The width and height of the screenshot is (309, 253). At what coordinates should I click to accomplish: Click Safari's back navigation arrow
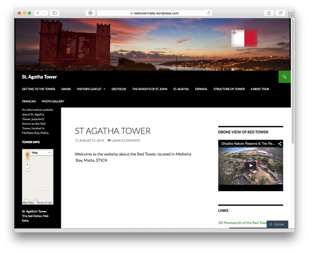click(x=38, y=13)
